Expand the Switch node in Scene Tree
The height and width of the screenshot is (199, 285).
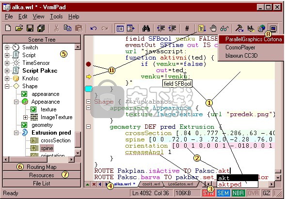pos(7,47)
